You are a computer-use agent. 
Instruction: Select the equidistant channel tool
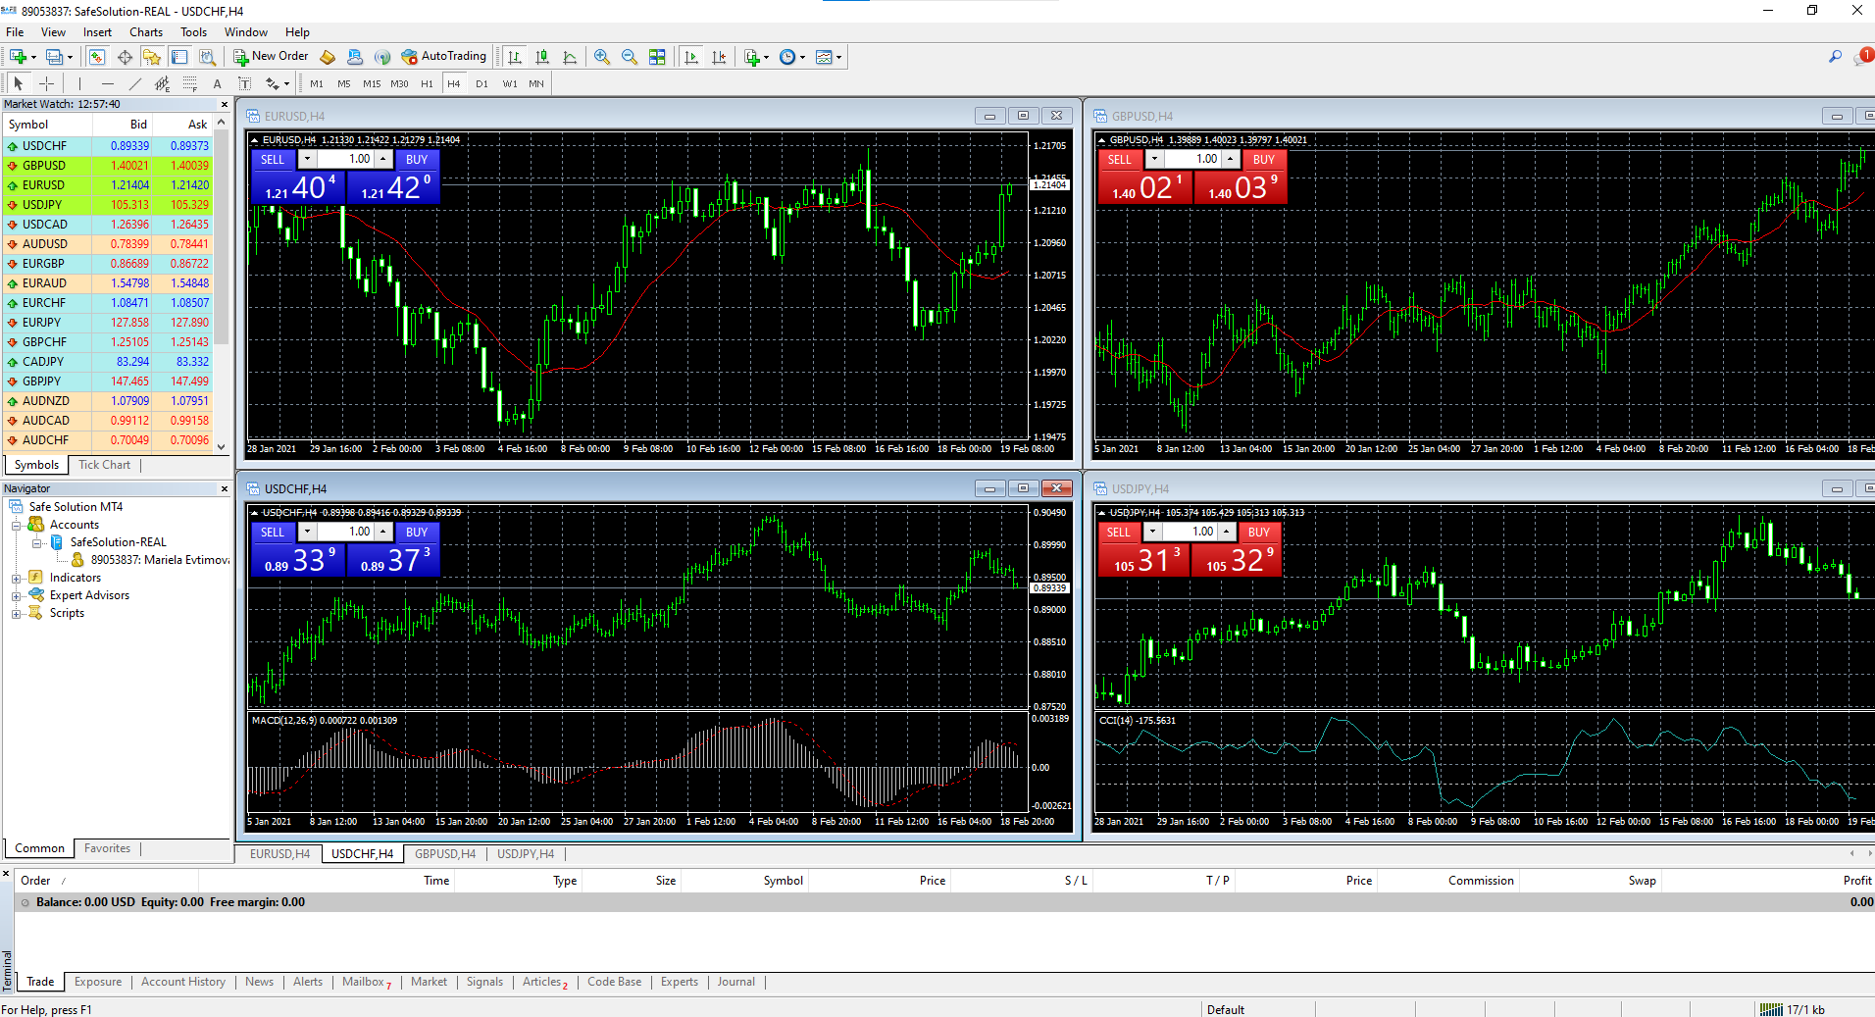pyautogui.click(x=163, y=83)
